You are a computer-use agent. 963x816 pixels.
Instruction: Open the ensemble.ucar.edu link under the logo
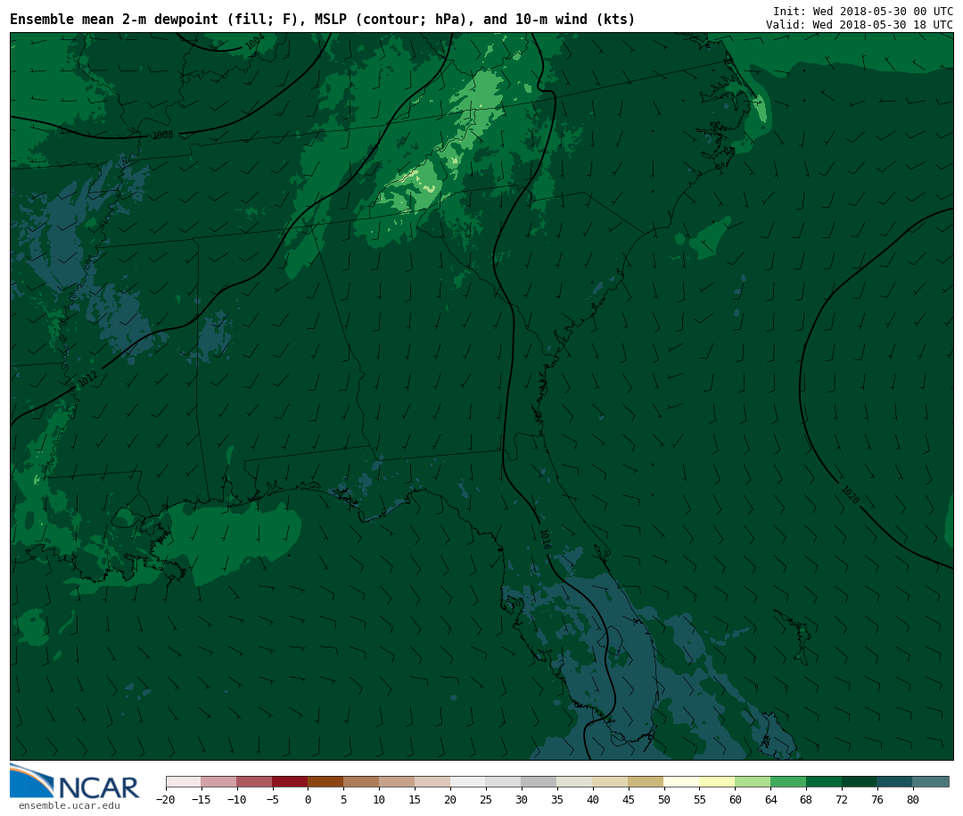click(70, 805)
